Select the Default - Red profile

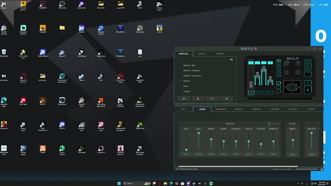pos(189,65)
